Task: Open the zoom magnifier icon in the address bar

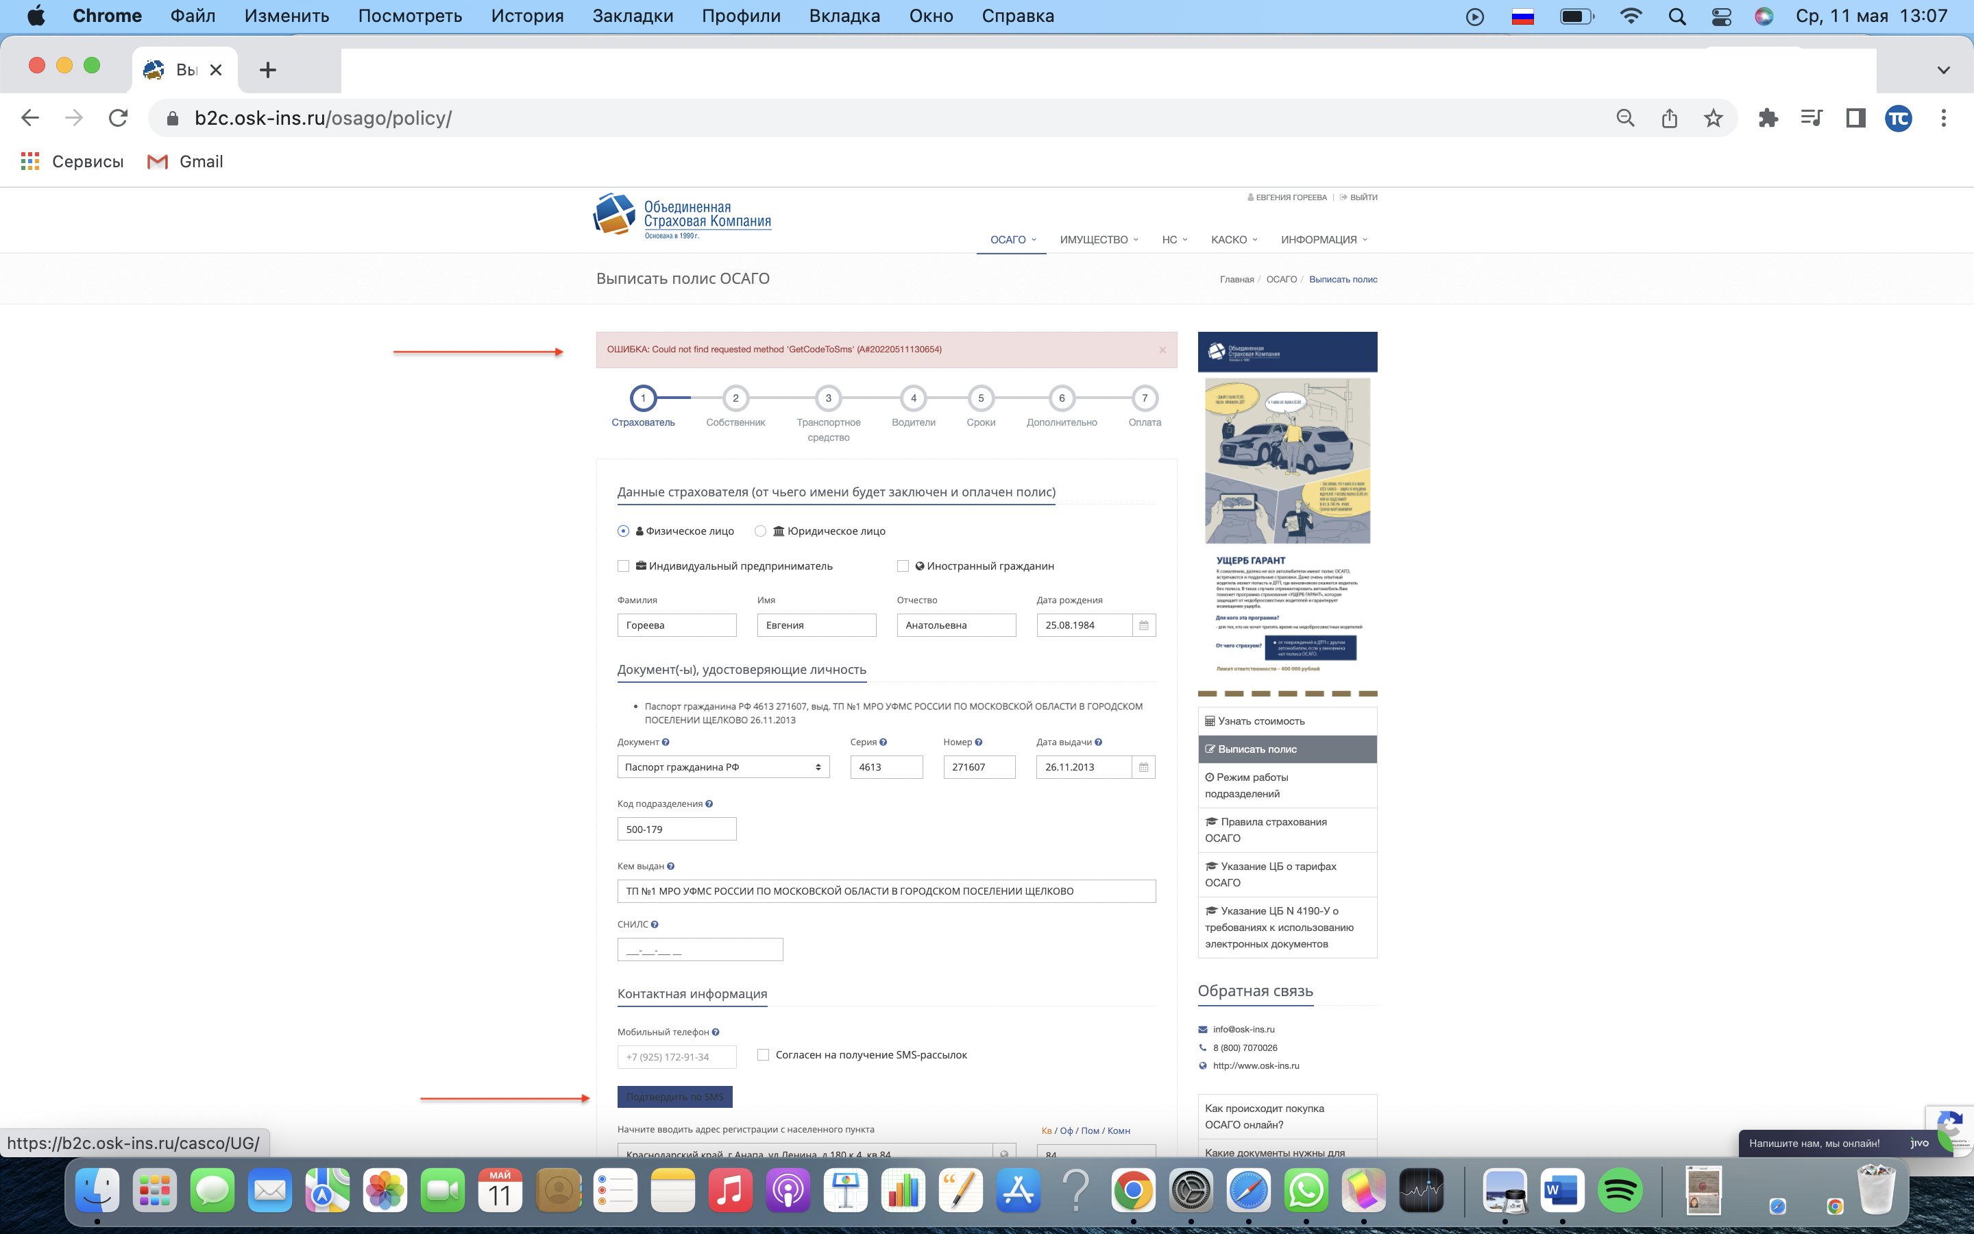Action: click(1626, 119)
